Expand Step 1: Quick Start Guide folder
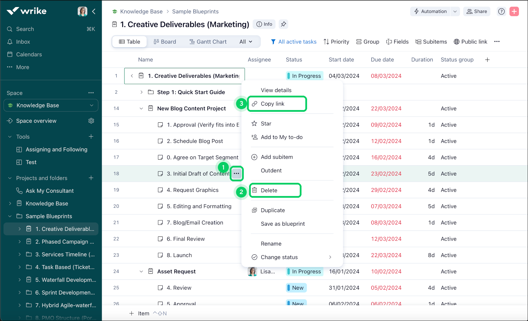Viewport: 528px width, 321px height. [x=142, y=92]
